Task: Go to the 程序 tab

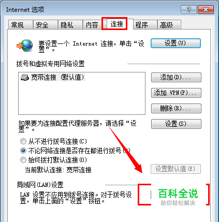Action: pyautogui.click(x=145, y=25)
